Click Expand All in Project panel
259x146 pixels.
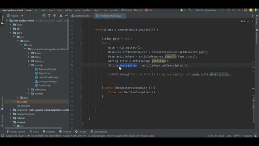49,16
